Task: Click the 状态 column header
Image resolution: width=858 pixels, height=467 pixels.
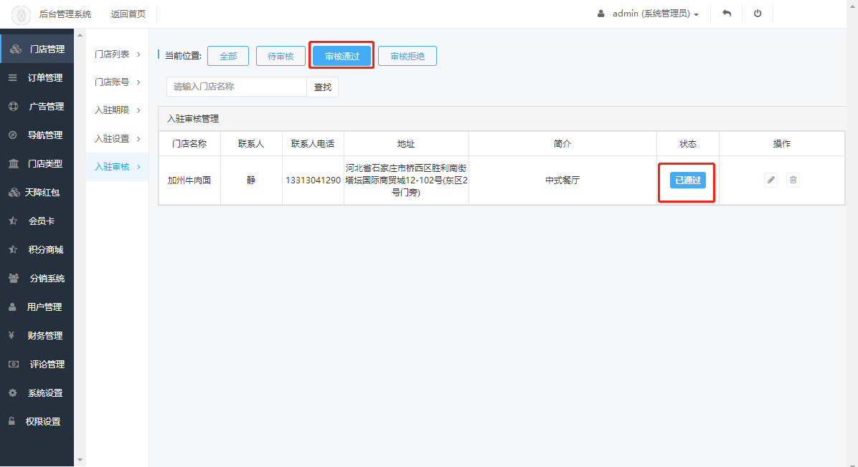Action: (x=688, y=144)
